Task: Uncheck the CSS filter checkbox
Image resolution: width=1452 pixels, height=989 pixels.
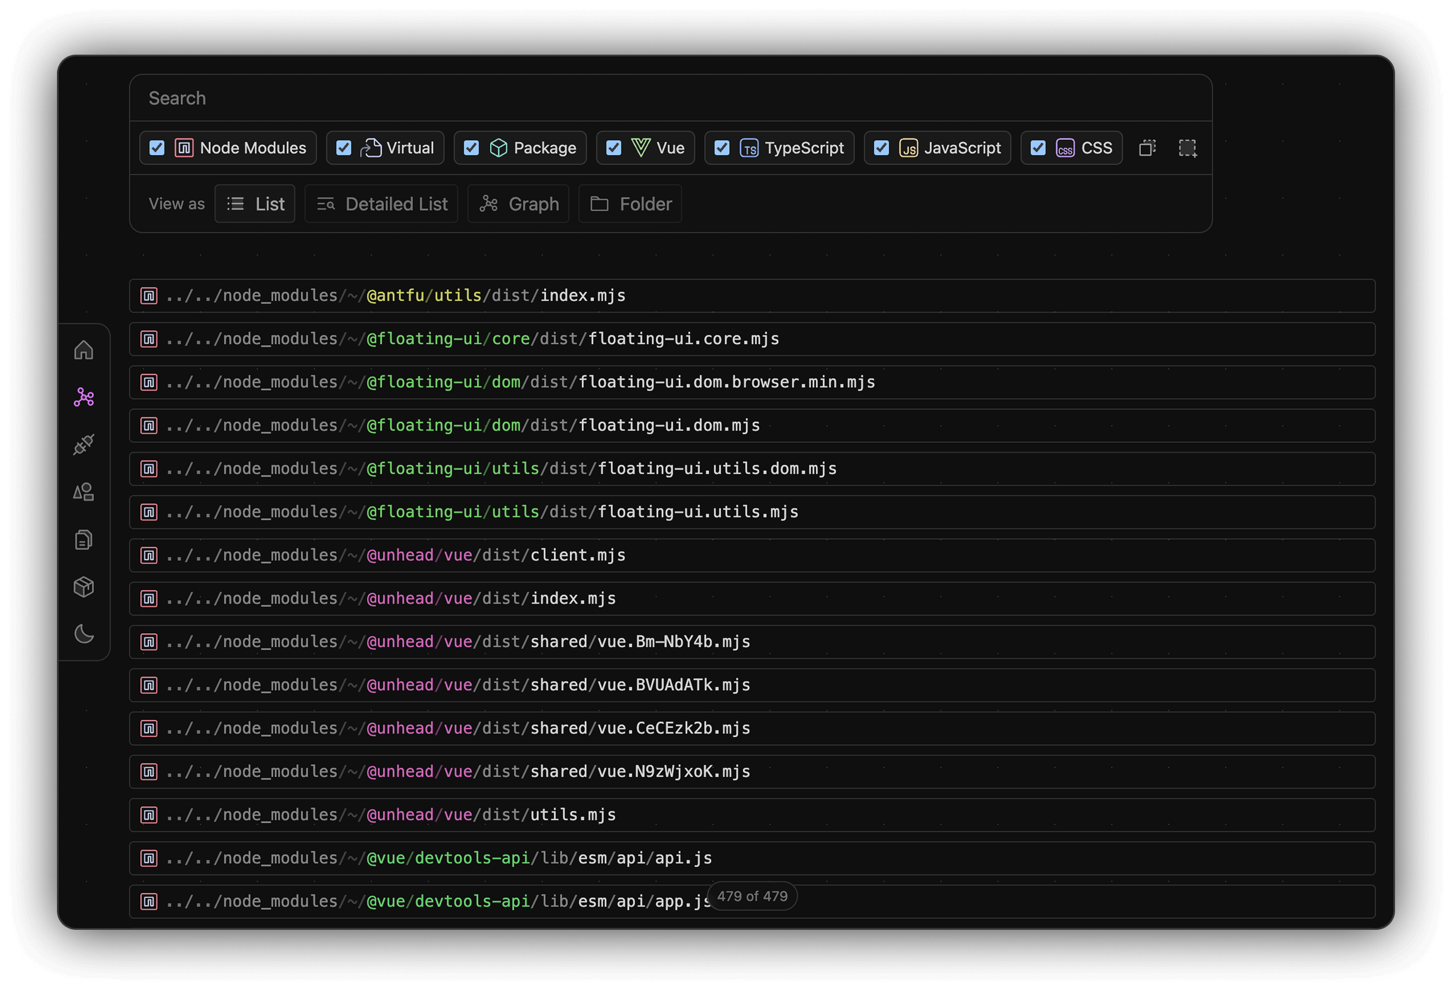Action: pos(1038,148)
